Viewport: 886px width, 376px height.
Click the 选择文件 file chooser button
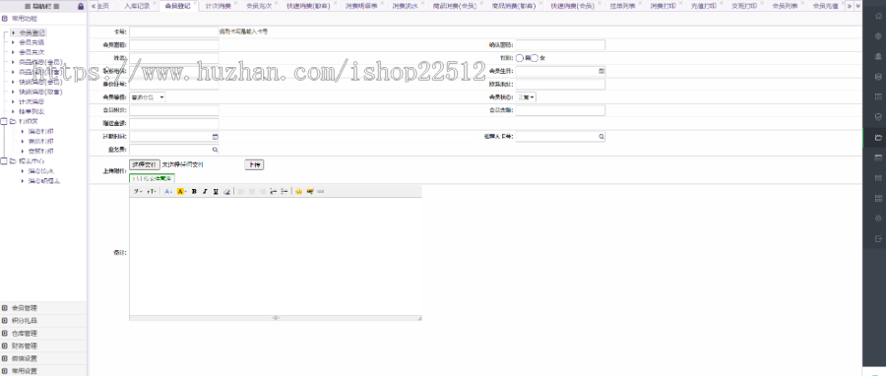(x=144, y=164)
